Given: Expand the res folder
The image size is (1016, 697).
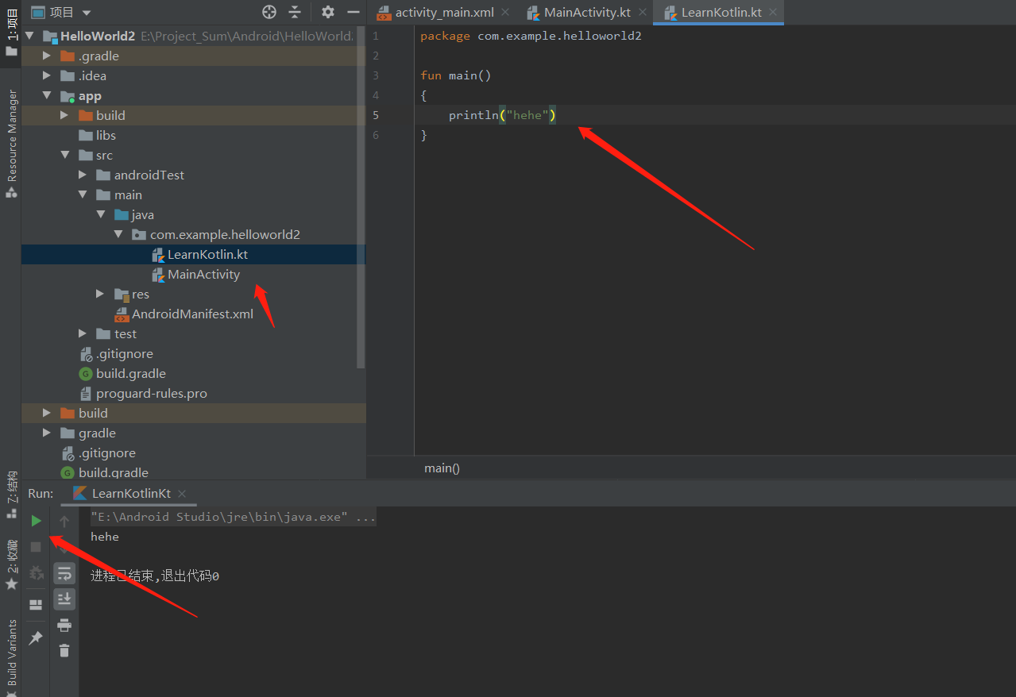Looking at the screenshot, I should point(100,294).
